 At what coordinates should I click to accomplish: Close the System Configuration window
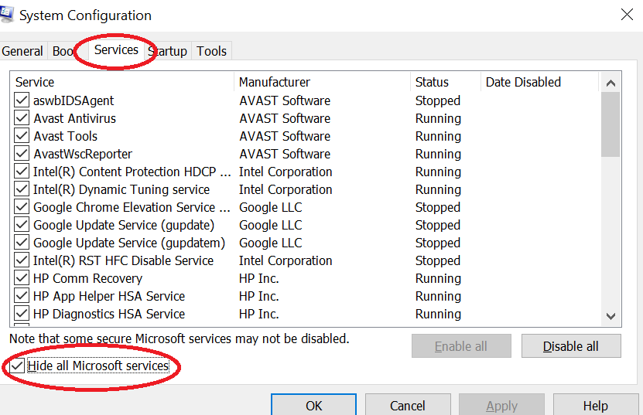(625, 14)
